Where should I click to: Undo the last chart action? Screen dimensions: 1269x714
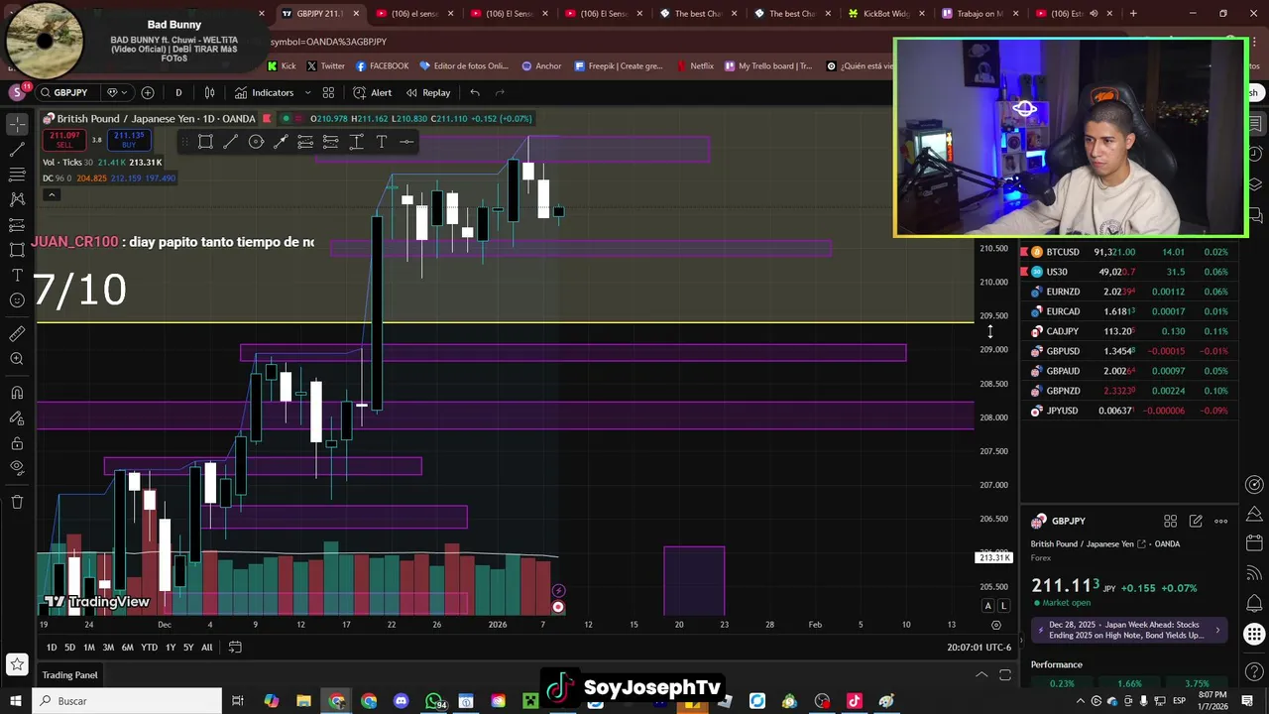[475, 92]
